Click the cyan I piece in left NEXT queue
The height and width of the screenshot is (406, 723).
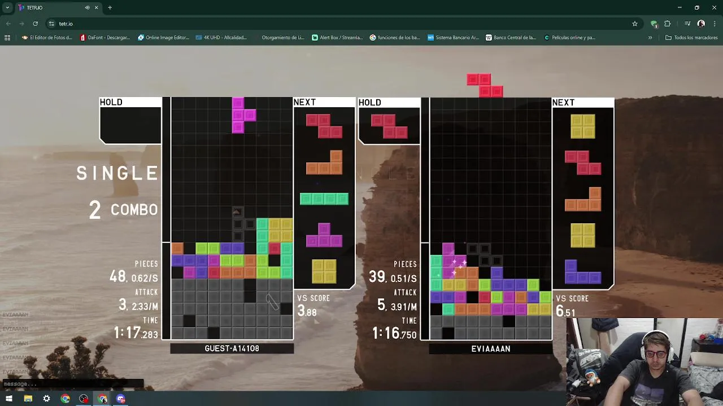coord(324,198)
